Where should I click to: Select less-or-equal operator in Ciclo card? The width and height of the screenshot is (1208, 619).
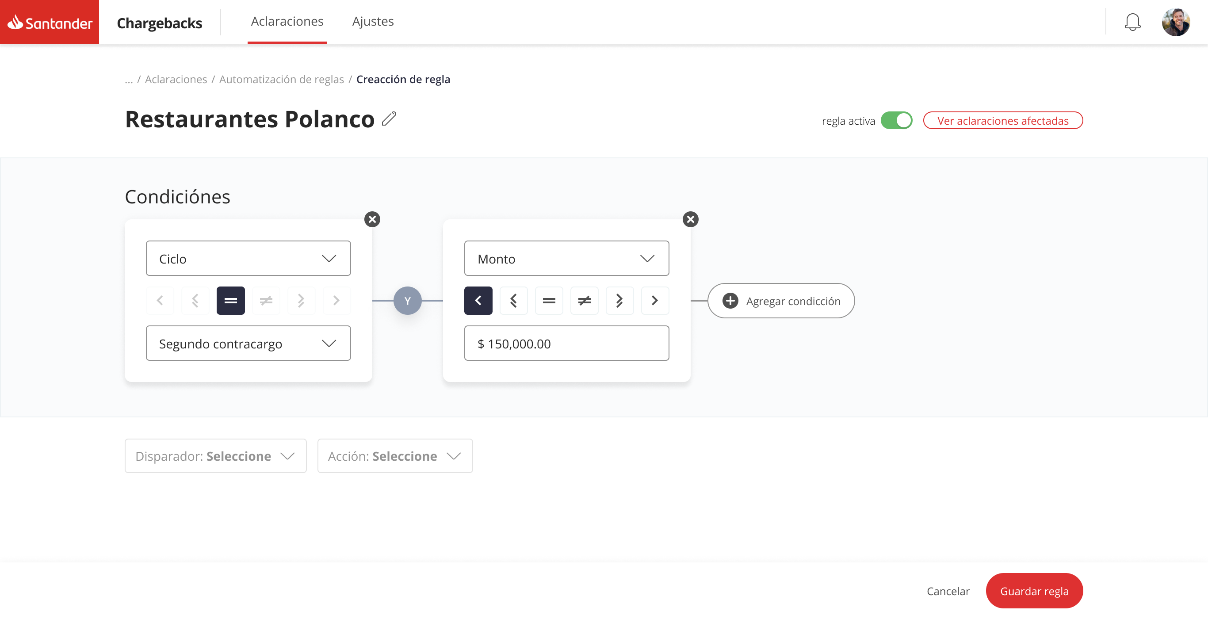(195, 300)
